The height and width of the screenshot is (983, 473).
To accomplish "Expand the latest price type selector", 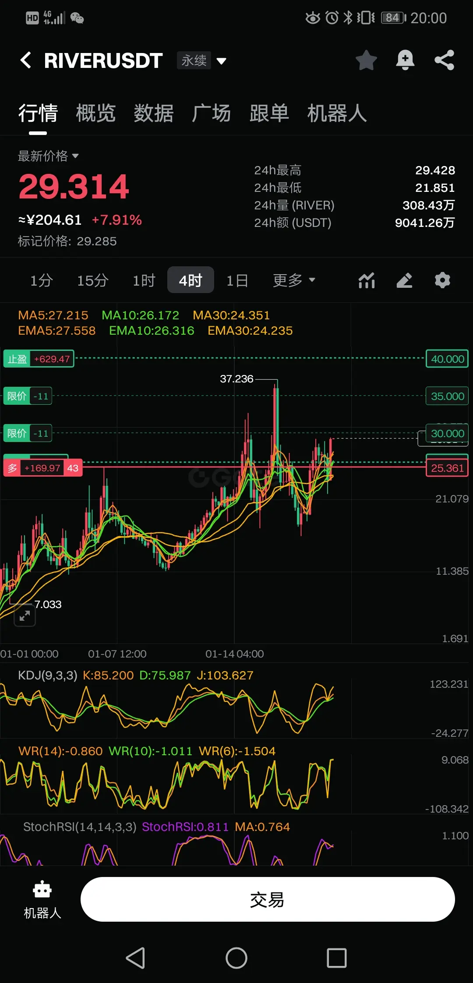I will 48,156.
